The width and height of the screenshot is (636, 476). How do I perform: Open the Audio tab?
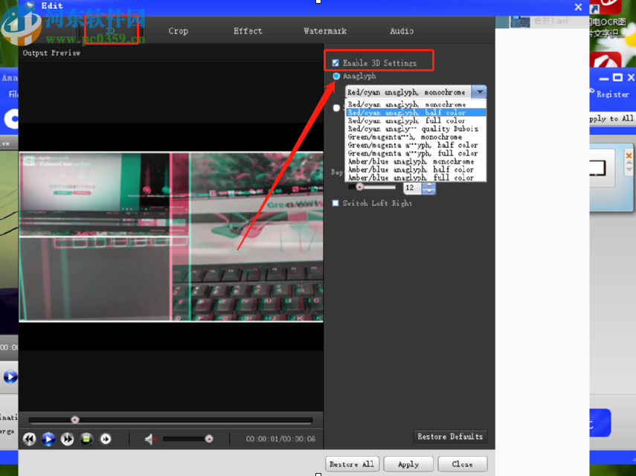(402, 30)
